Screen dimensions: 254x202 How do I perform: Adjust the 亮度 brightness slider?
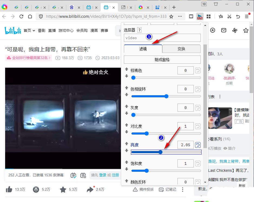[x=166, y=152]
